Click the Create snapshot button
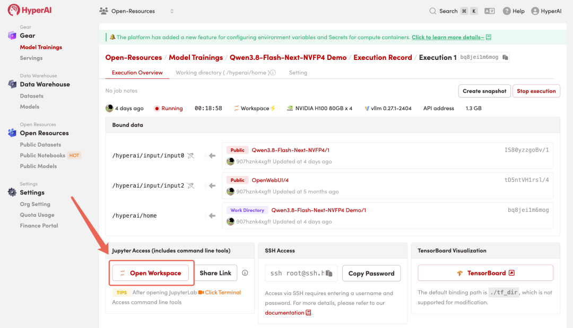The height and width of the screenshot is (328, 573). pos(484,91)
